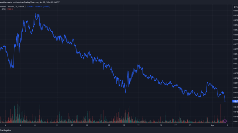The image size is (238, 133).
Task: Click the −0.00034 (−0.68%) change value
Action: point(42,7)
